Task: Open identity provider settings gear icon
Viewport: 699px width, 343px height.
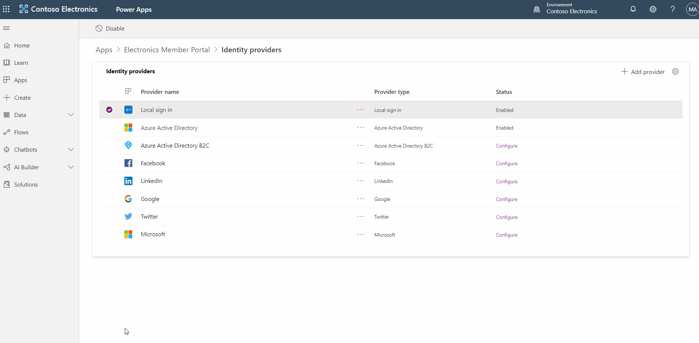Action: click(x=675, y=71)
